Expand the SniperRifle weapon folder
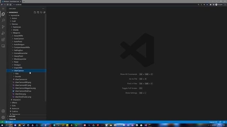This screenshot has height=127, width=227. point(26,68)
